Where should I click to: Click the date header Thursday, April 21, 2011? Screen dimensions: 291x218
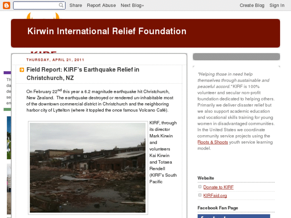click(x=55, y=60)
